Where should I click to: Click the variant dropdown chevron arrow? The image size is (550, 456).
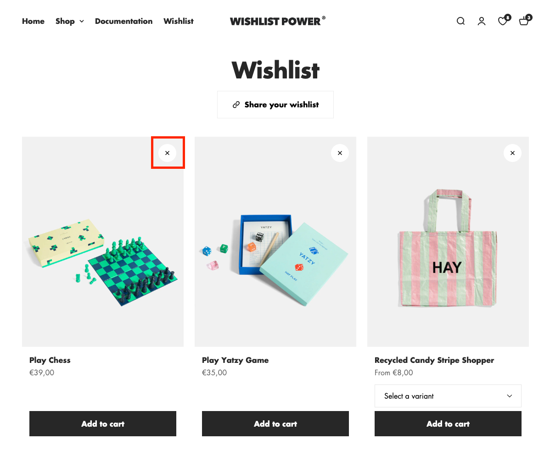point(509,396)
